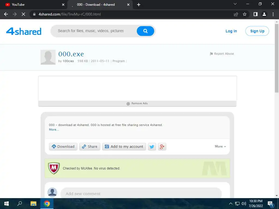Open the More... description link

(x=54, y=130)
